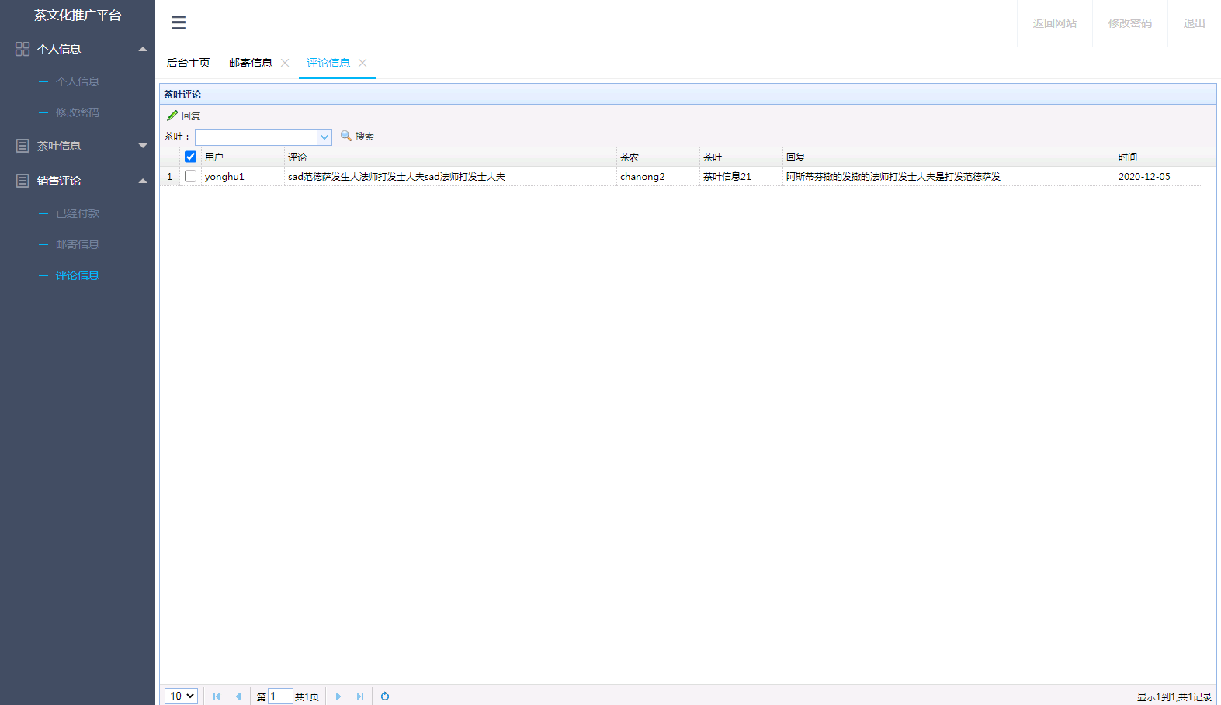Click the page number input field
The width and height of the screenshot is (1221, 705).
click(x=280, y=696)
